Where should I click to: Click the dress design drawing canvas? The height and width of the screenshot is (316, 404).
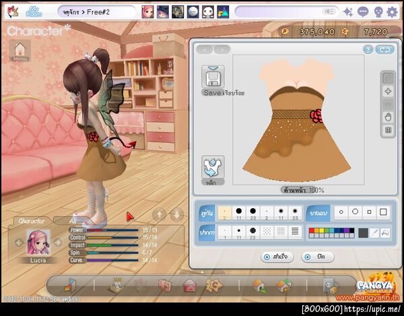298,120
